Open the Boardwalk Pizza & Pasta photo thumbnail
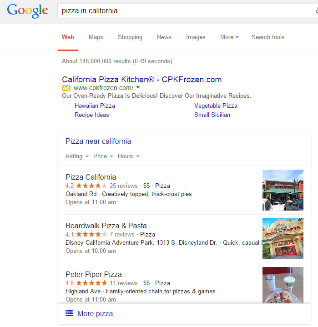Viewport: 318px width, 327px height. [283, 239]
